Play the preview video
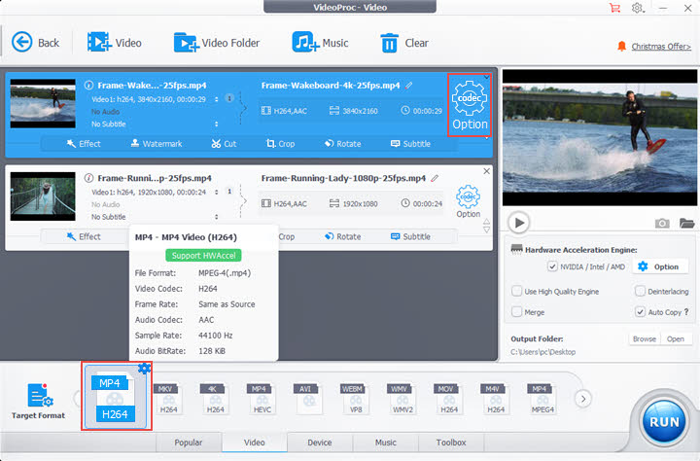The height and width of the screenshot is (461, 700). pos(519,223)
